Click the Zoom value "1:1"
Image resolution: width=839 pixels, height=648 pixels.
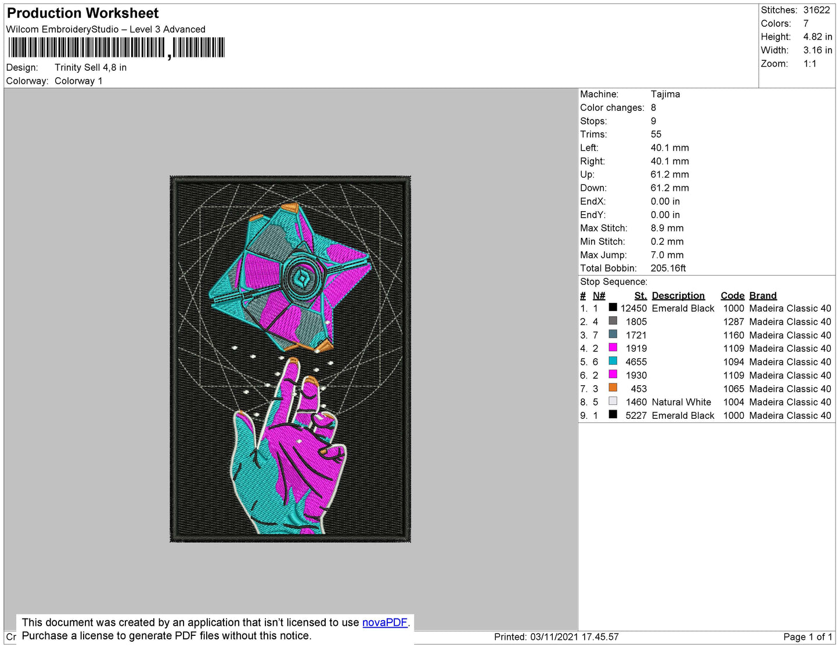(810, 64)
